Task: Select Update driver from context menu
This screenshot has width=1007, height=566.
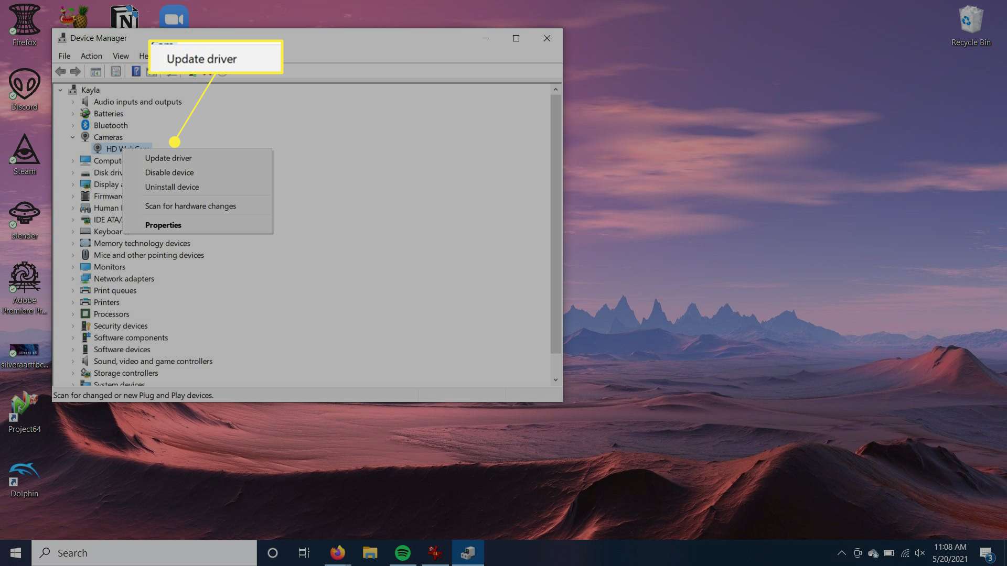Action: (x=168, y=158)
